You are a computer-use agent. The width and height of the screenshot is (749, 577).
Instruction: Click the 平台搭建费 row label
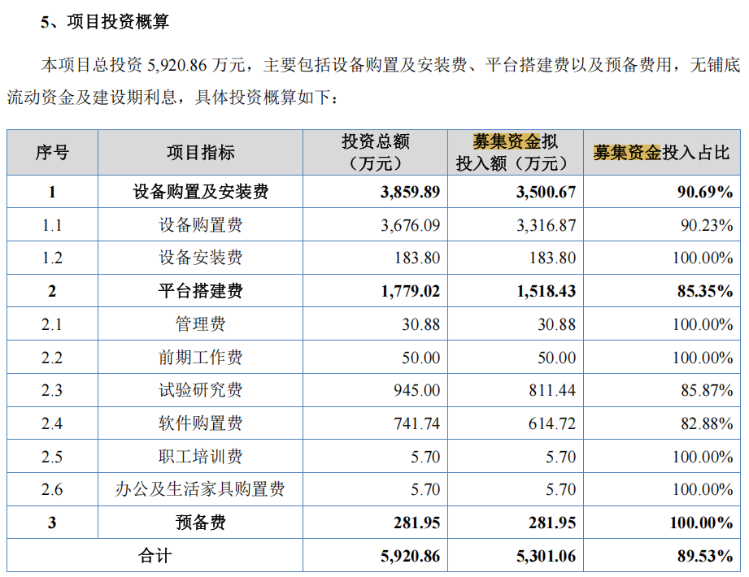(x=200, y=291)
